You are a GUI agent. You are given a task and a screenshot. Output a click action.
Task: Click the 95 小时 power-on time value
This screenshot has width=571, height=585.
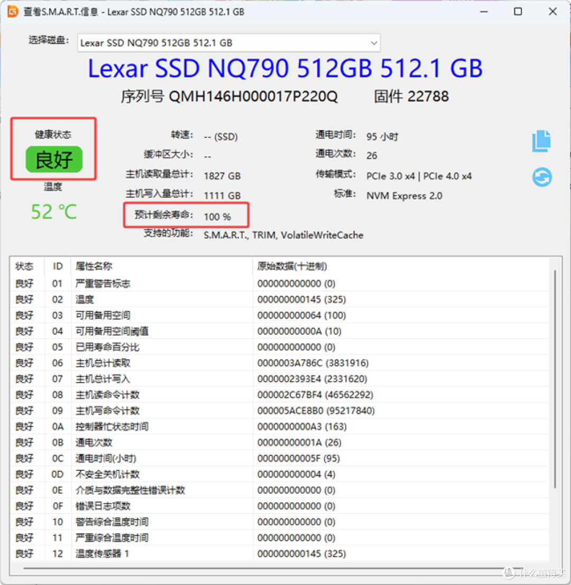[382, 136]
